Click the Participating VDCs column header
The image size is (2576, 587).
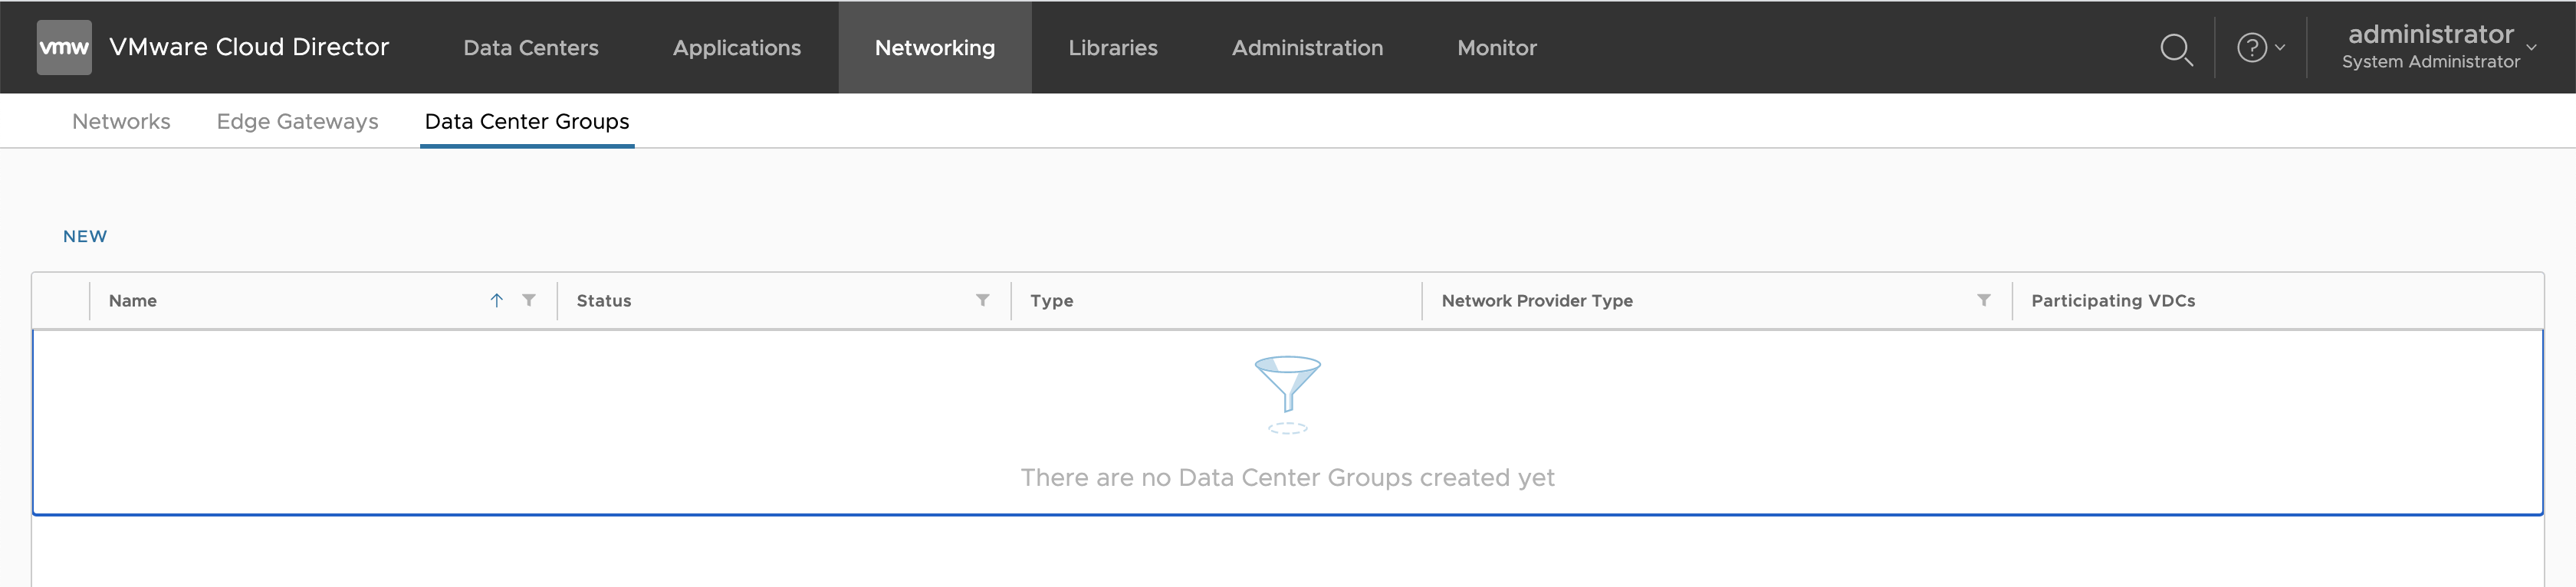pos(2112,300)
